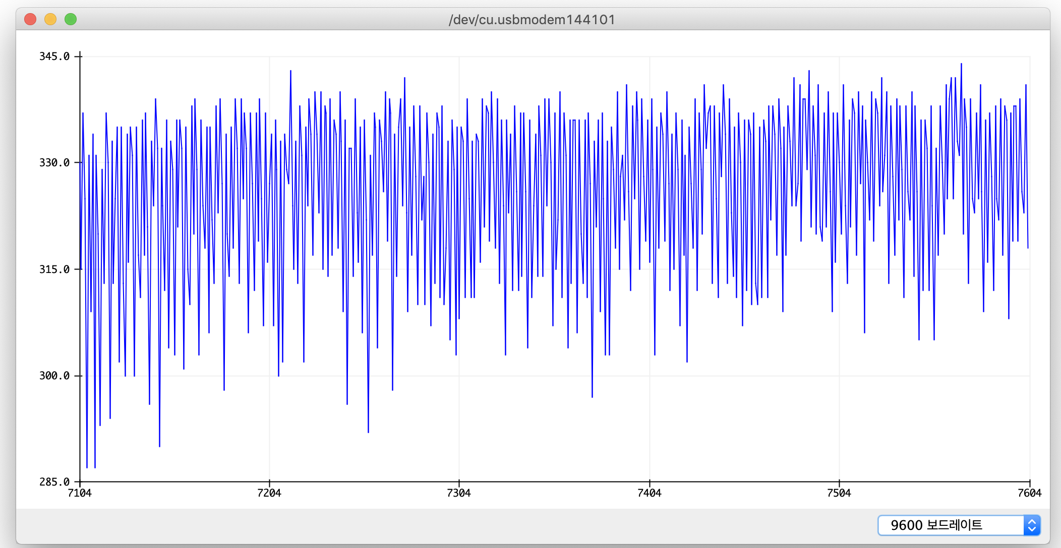Image resolution: width=1061 pixels, height=548 pixels.
Task: Click the 7204 x-axis label
Action: point(269,493)
